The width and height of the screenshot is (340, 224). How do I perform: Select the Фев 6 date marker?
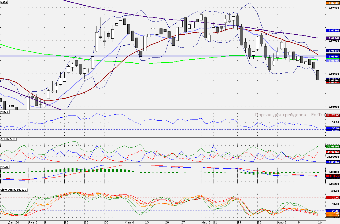(x=130, y=222)
